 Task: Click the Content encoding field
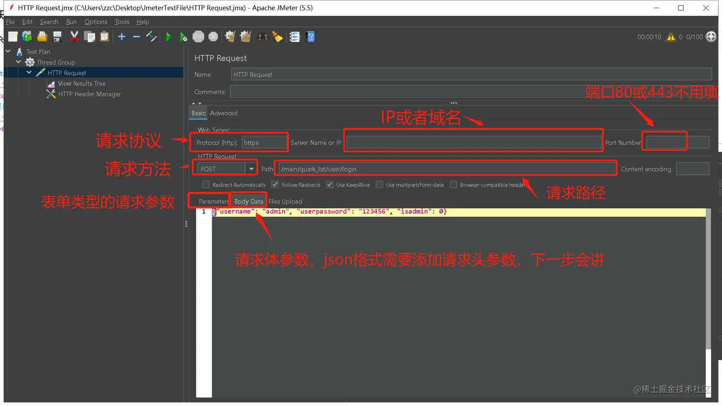(693, 169)
